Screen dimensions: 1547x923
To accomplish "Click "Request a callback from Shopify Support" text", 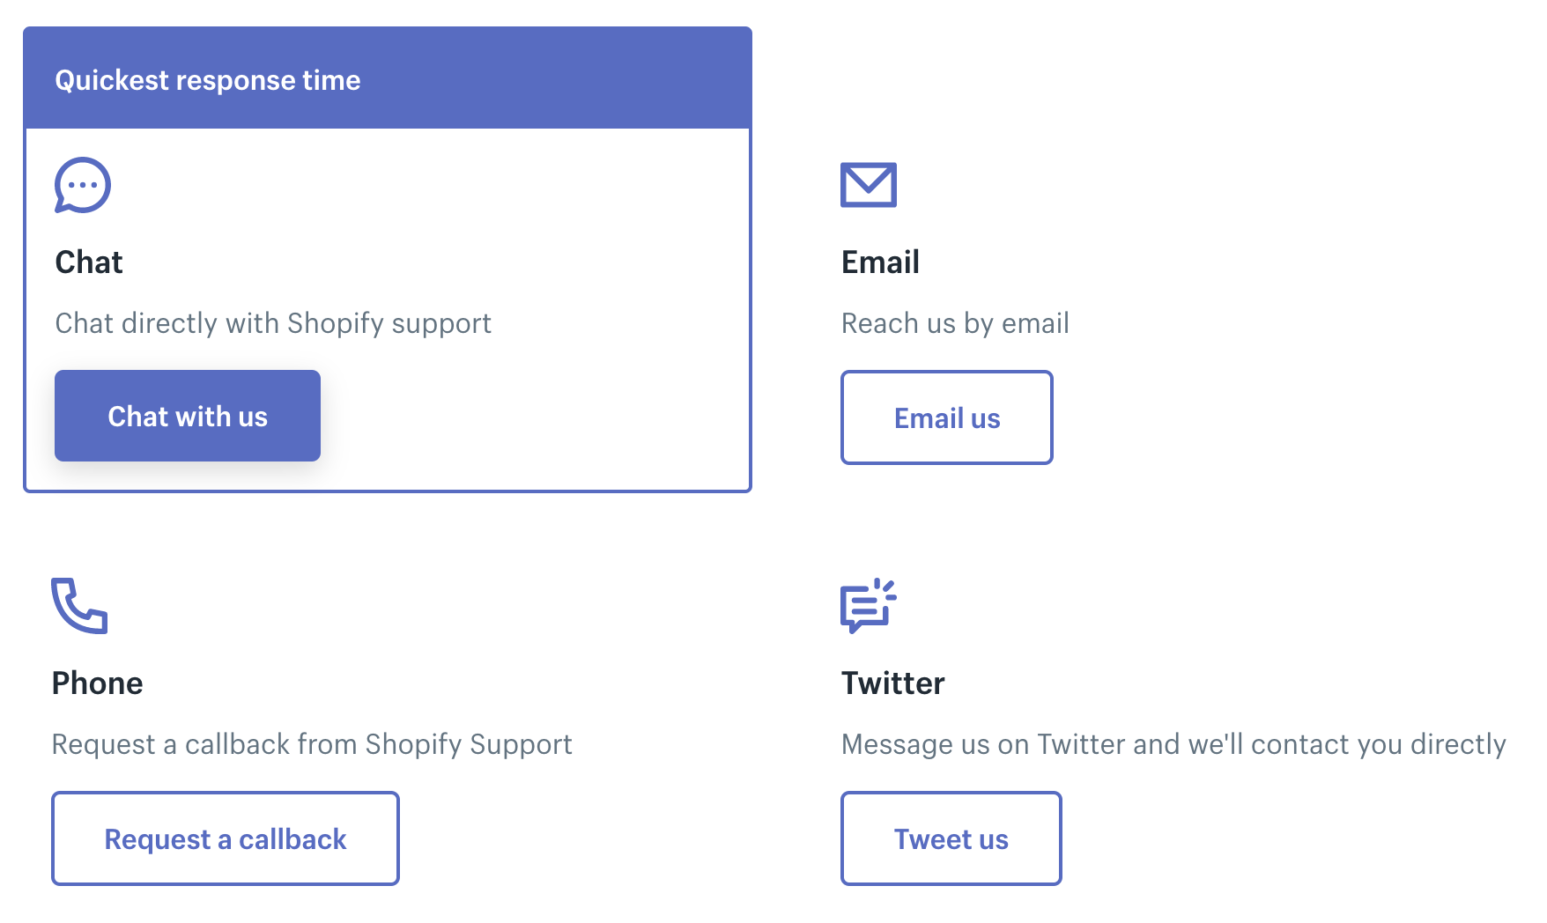I will [312, 744].
